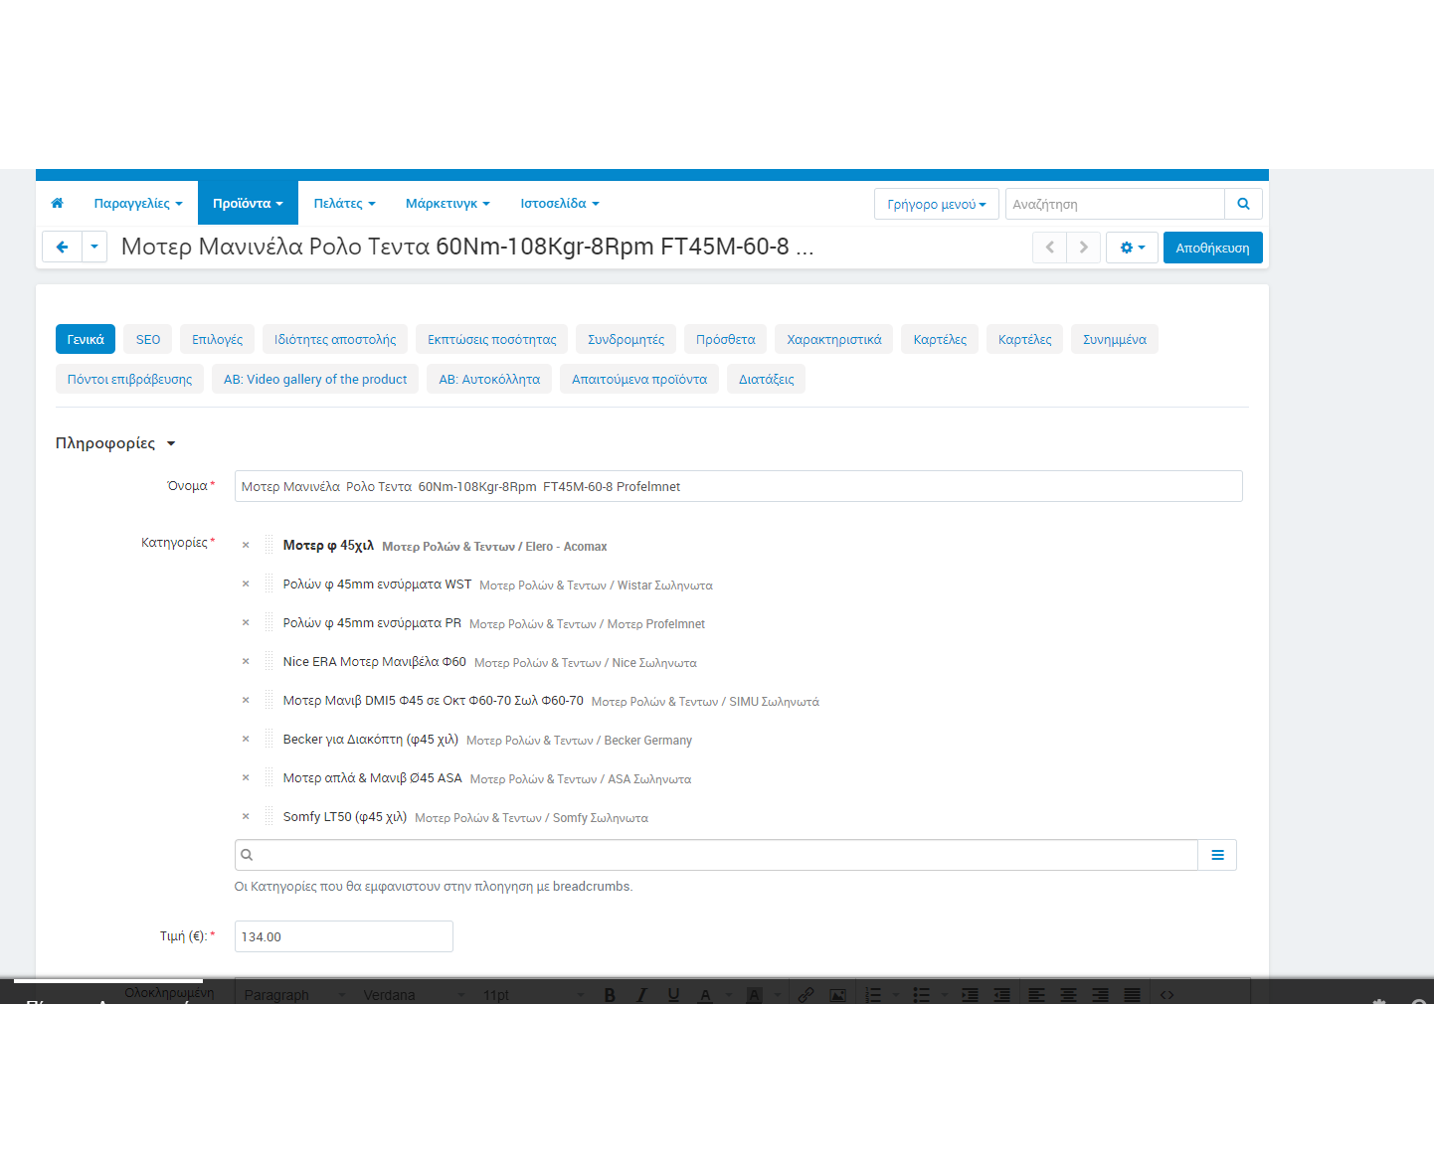Remove the Nice ERA Μοτερ Μανιβέλα Φ60 category
1434x1173 pixels.
click(246, 662)
